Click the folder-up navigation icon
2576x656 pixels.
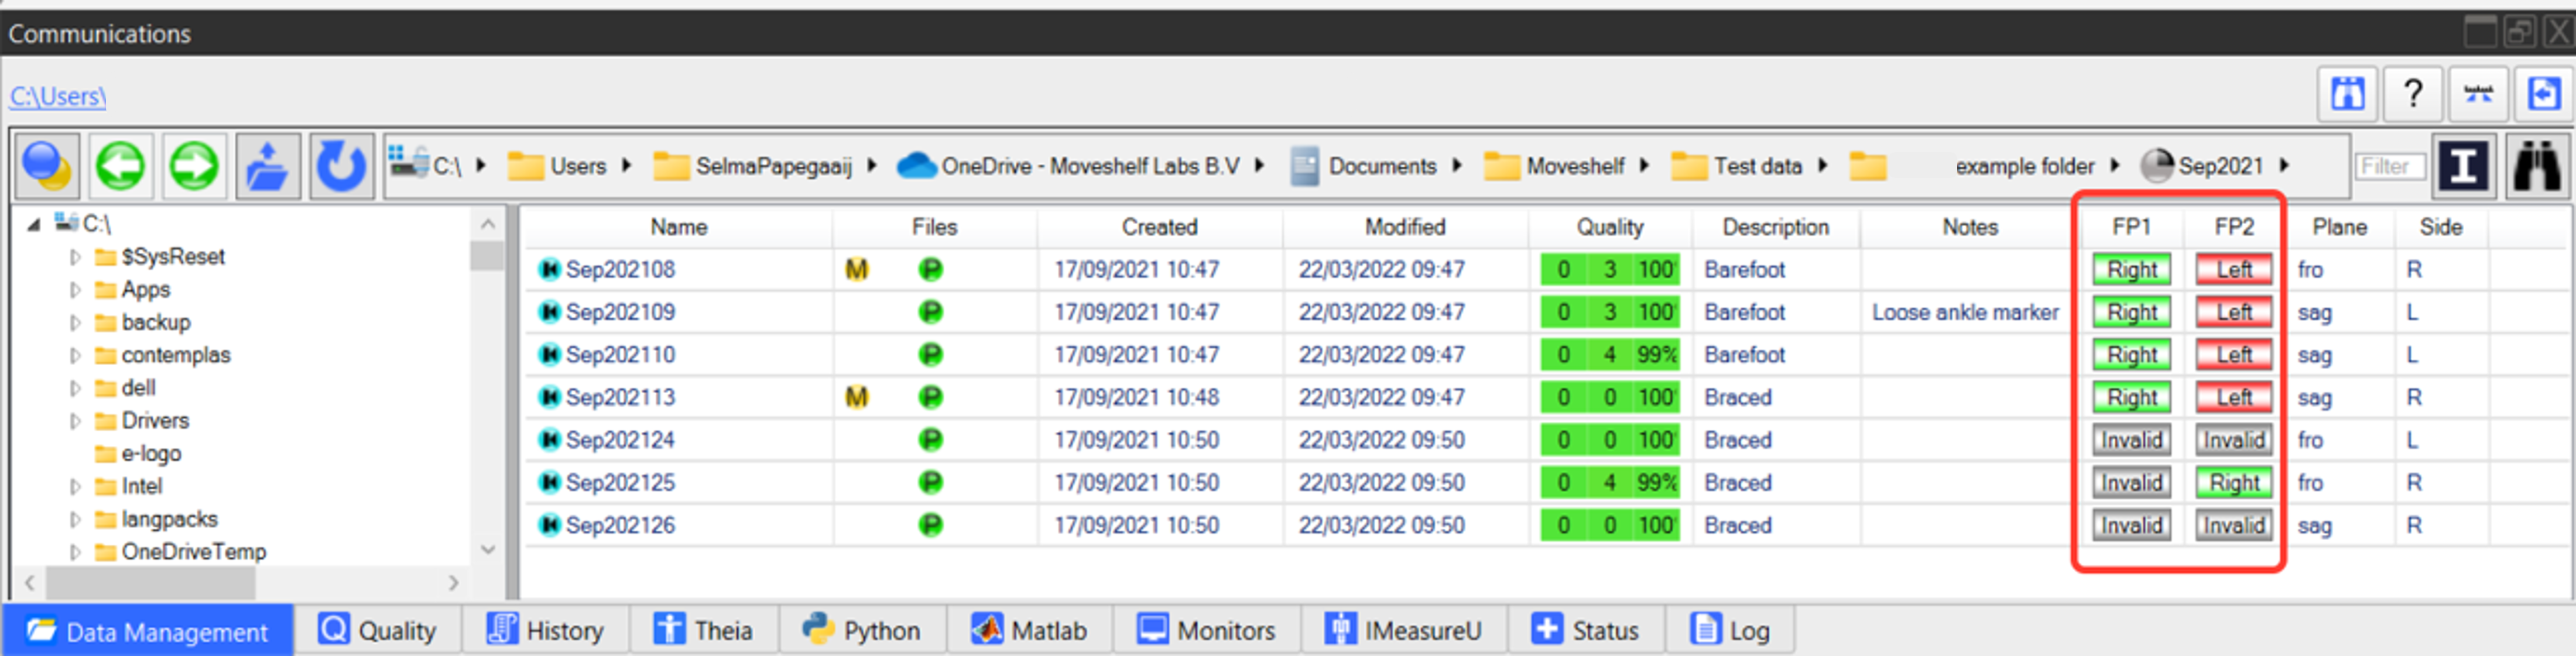coord(267,166)
